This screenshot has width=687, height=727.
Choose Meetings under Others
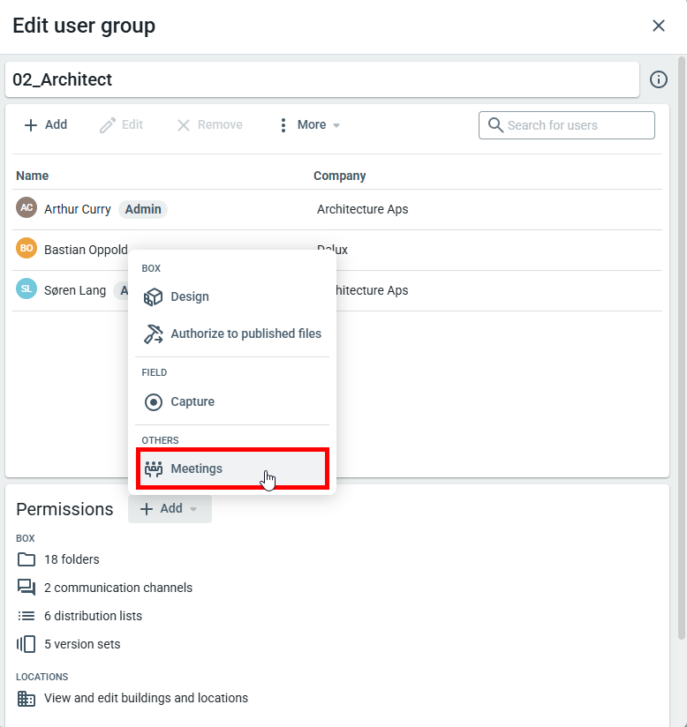click(x=196, y=468)
